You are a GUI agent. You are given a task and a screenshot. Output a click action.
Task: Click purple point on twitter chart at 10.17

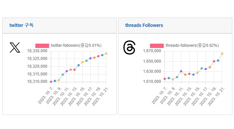coord(90,58)
